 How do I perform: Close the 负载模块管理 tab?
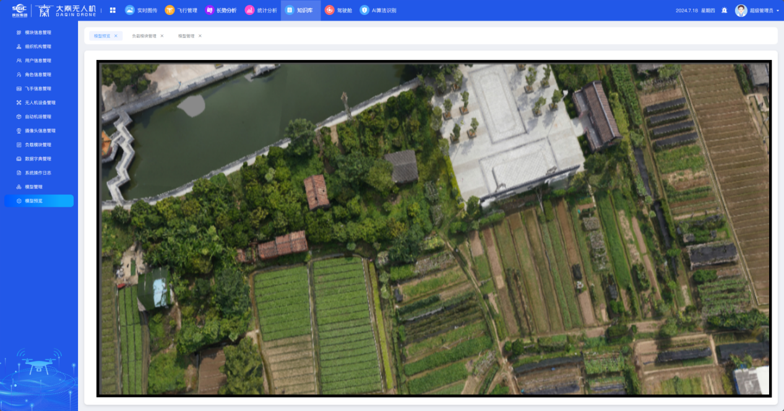pyautogui.click(x=162, y=36)
